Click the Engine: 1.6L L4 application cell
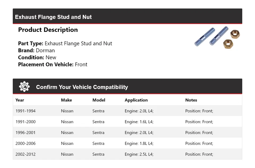Image resolution: width=255 pixels, height=168 pixels. (x=139, y=122)
